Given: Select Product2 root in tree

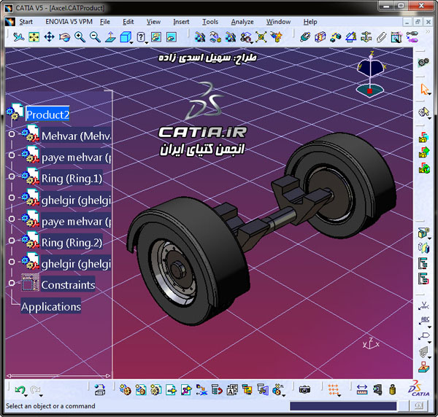Looking at the screenshot, I should pyautogui.click(x=47, y=114).
